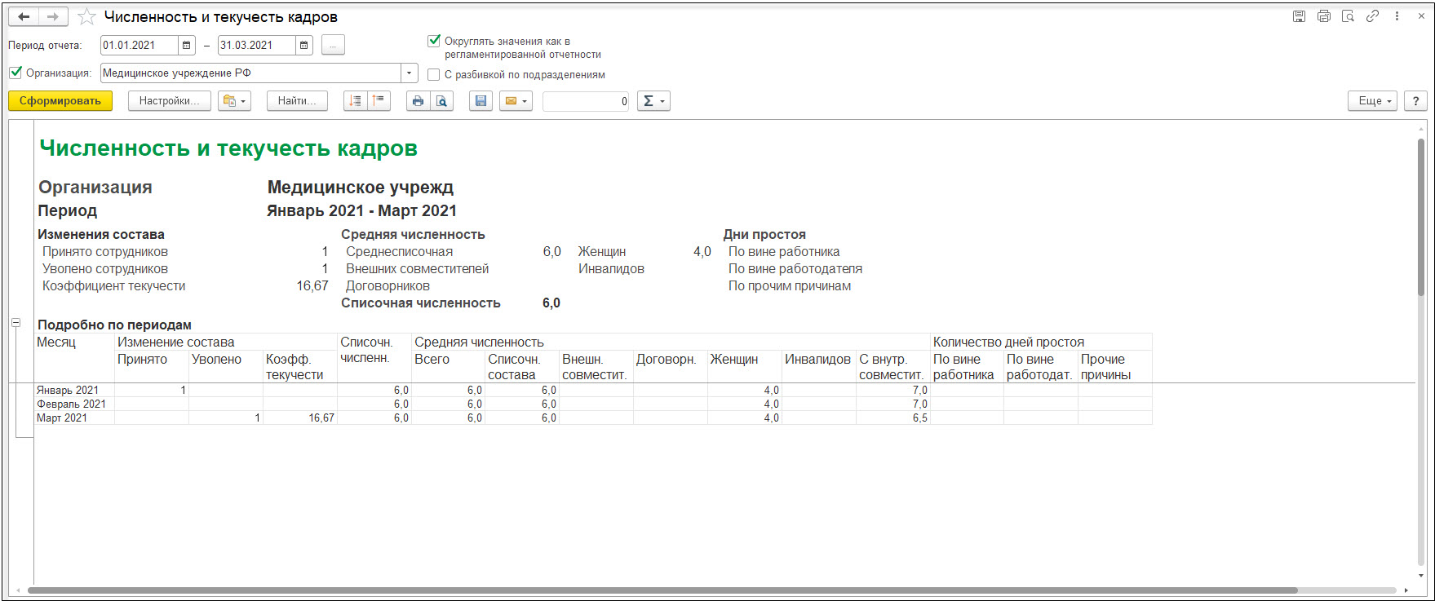The width and height of the screenshot is (1435, 601).
Task: Add report to favorites with star icon
Action: pos(86,17)
